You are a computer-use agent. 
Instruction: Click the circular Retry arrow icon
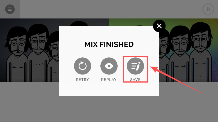(x=82, y=66)
